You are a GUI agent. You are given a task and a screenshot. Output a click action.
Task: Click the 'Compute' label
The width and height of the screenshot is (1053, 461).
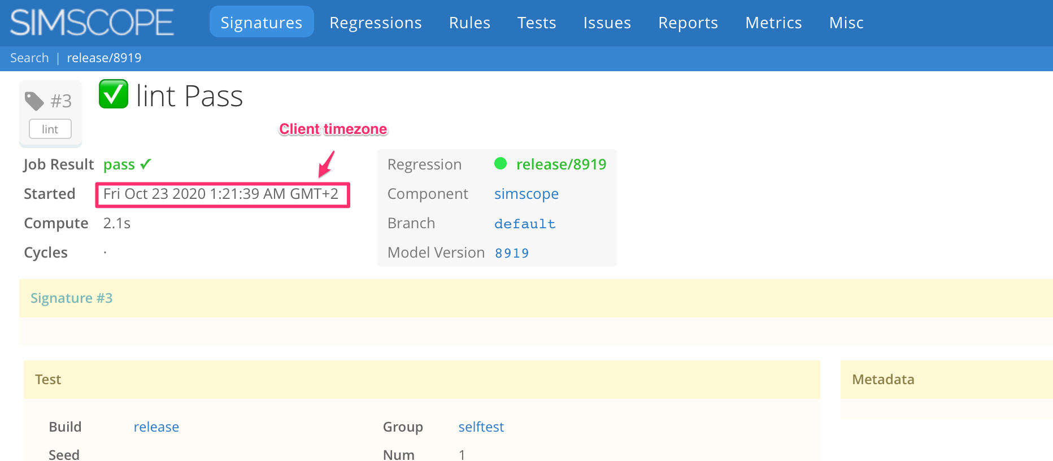[x=56, y=223]
